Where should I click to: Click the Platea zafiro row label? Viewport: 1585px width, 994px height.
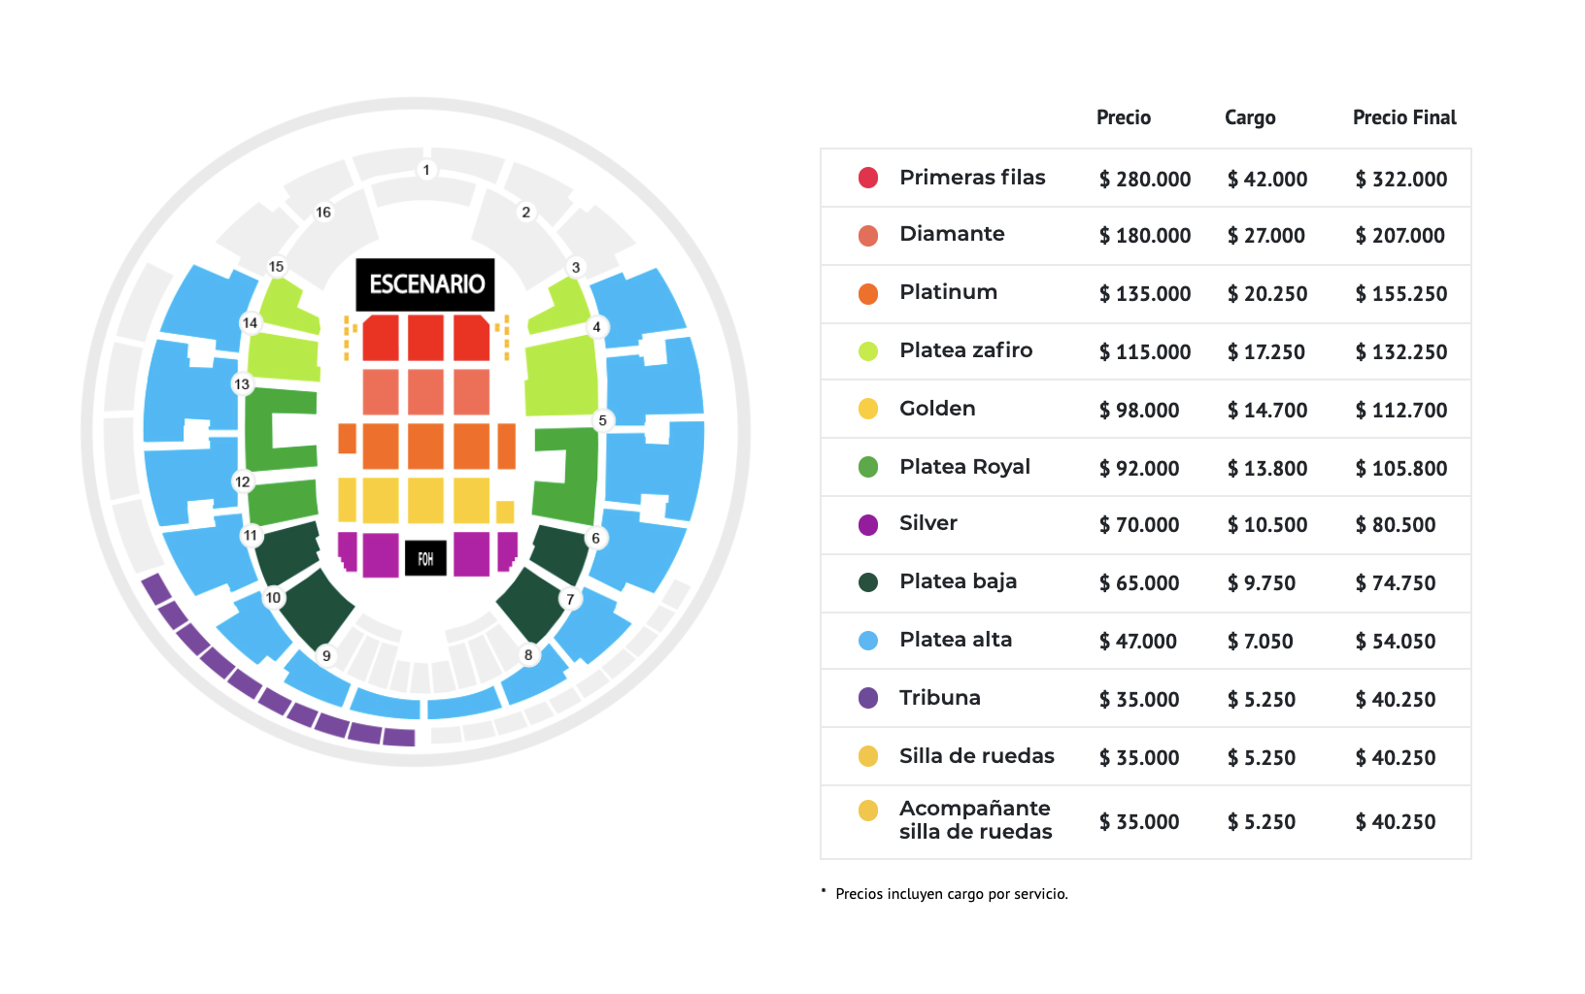click(965, 350)
